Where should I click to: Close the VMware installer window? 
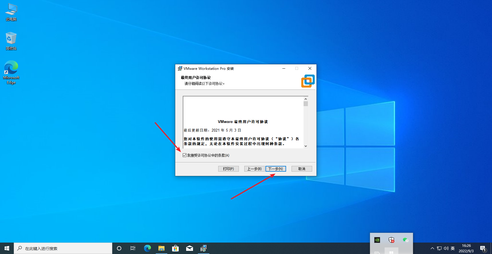pos(310,68)
